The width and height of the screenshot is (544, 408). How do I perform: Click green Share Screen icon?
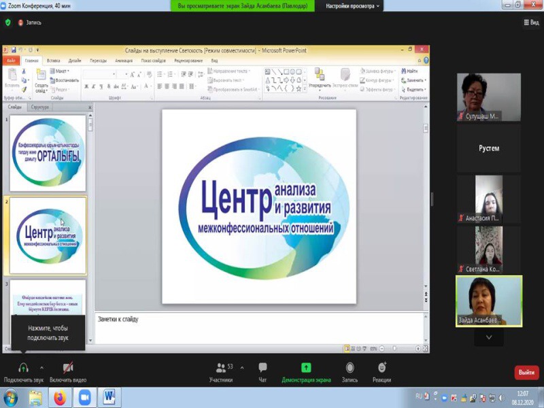(305, 367)
